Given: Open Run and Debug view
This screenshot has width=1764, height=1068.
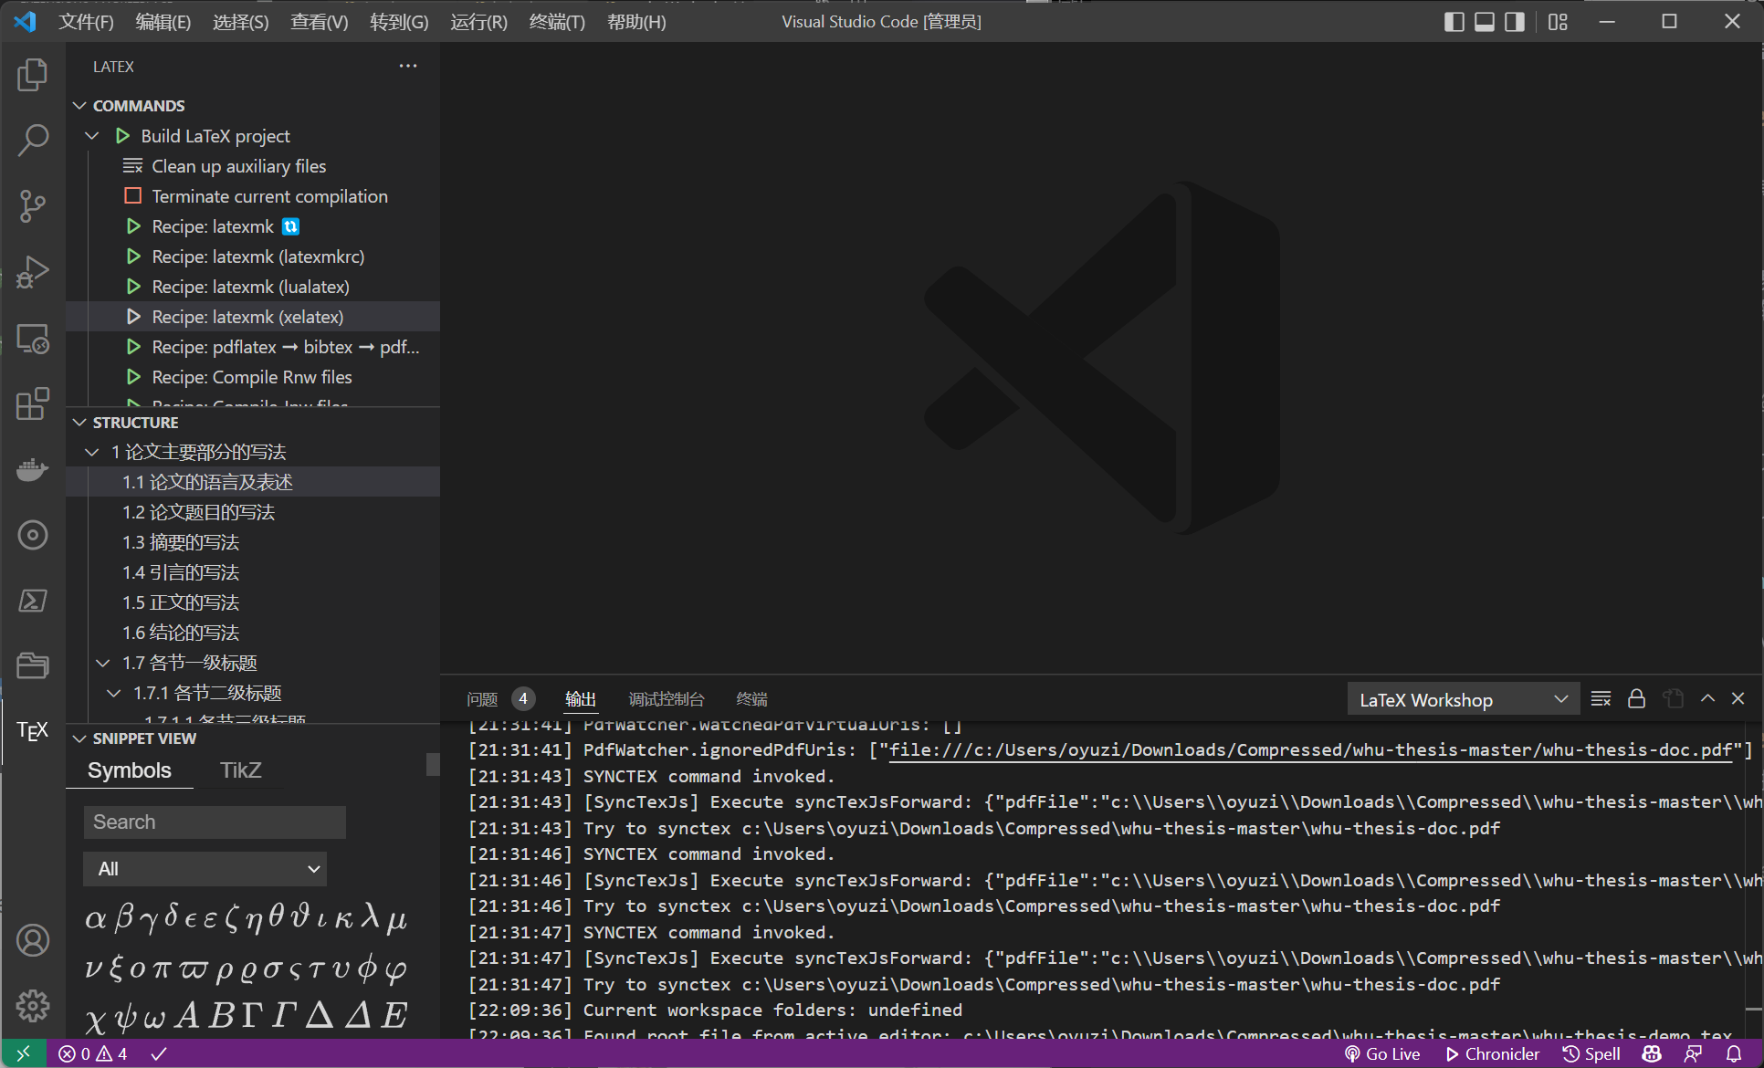Looking at the screenshot, I should pos(33,272).
